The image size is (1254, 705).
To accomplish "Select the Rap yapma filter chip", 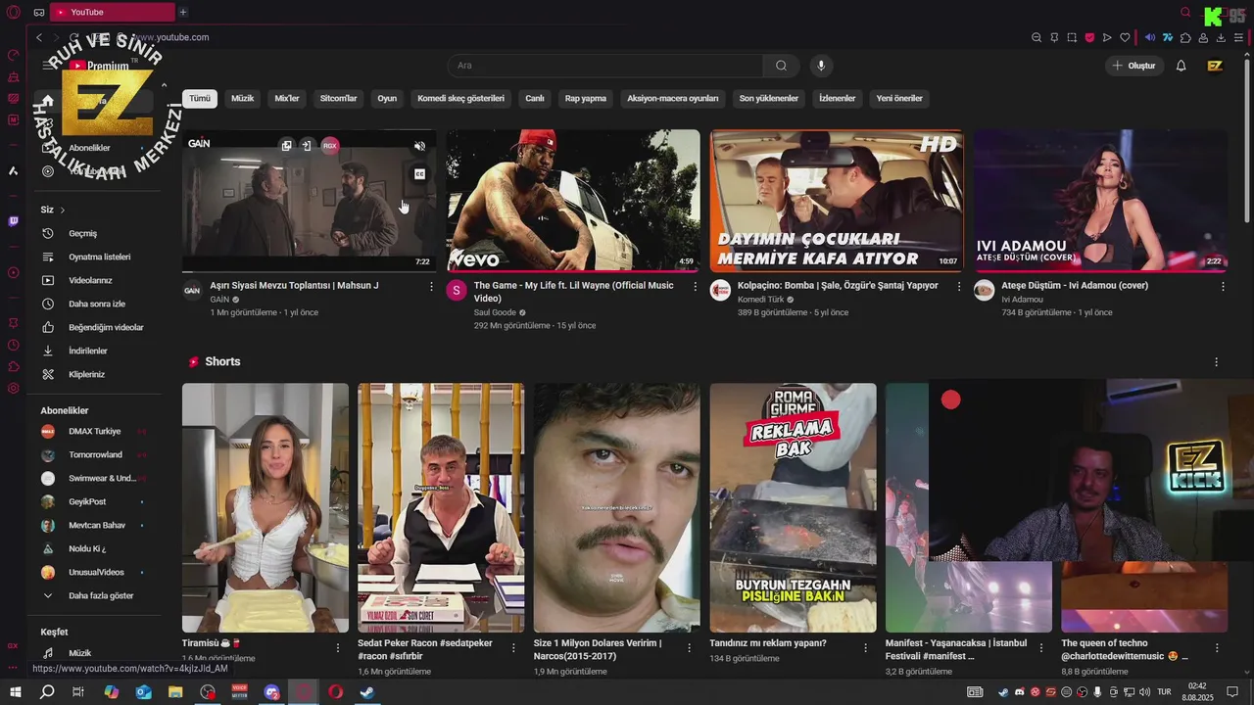I will 585,98.
